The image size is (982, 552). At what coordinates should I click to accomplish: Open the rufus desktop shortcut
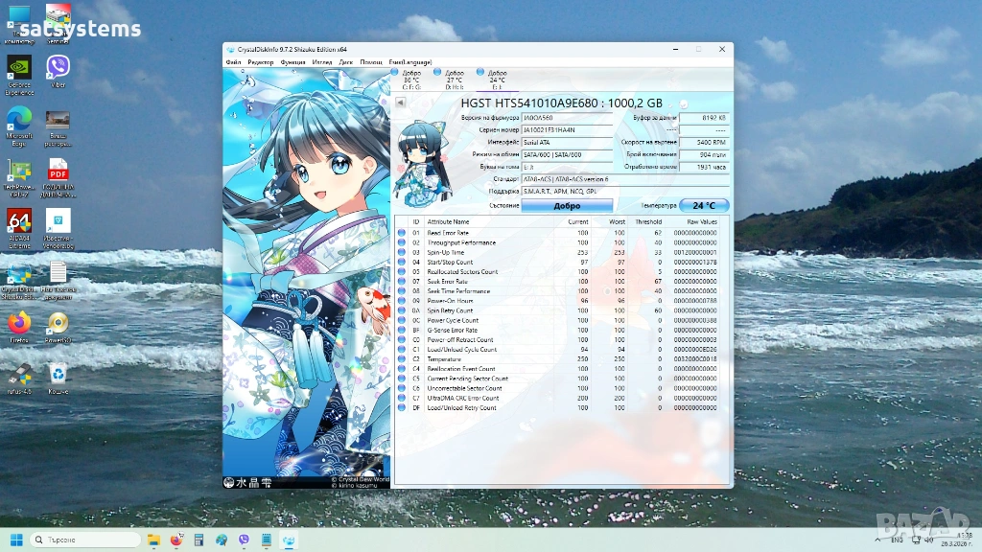click(x=18, y=377)
